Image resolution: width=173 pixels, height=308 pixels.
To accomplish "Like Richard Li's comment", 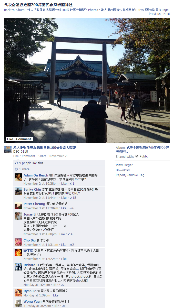I will coord(55,285).
